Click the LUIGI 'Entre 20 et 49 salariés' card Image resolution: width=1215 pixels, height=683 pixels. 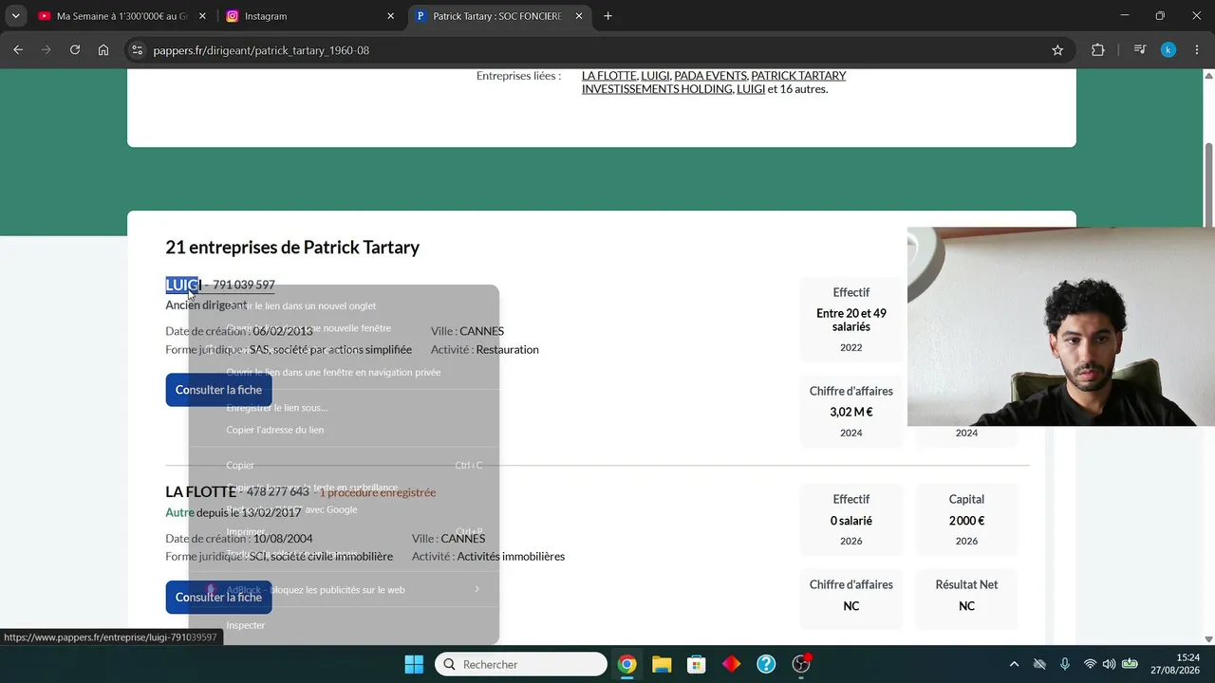[x=851, y=320]
